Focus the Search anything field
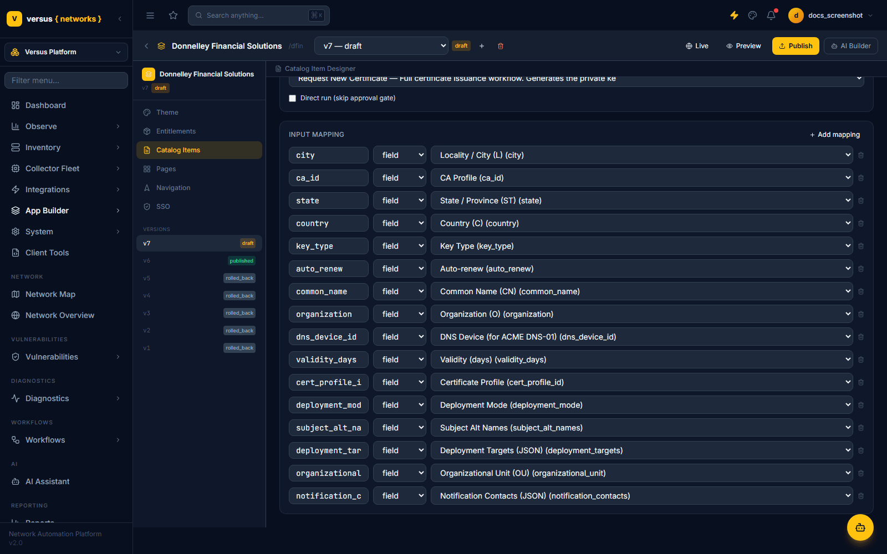Image resolution: width=887 pixels, height=554 pixels. coord(259,16)
